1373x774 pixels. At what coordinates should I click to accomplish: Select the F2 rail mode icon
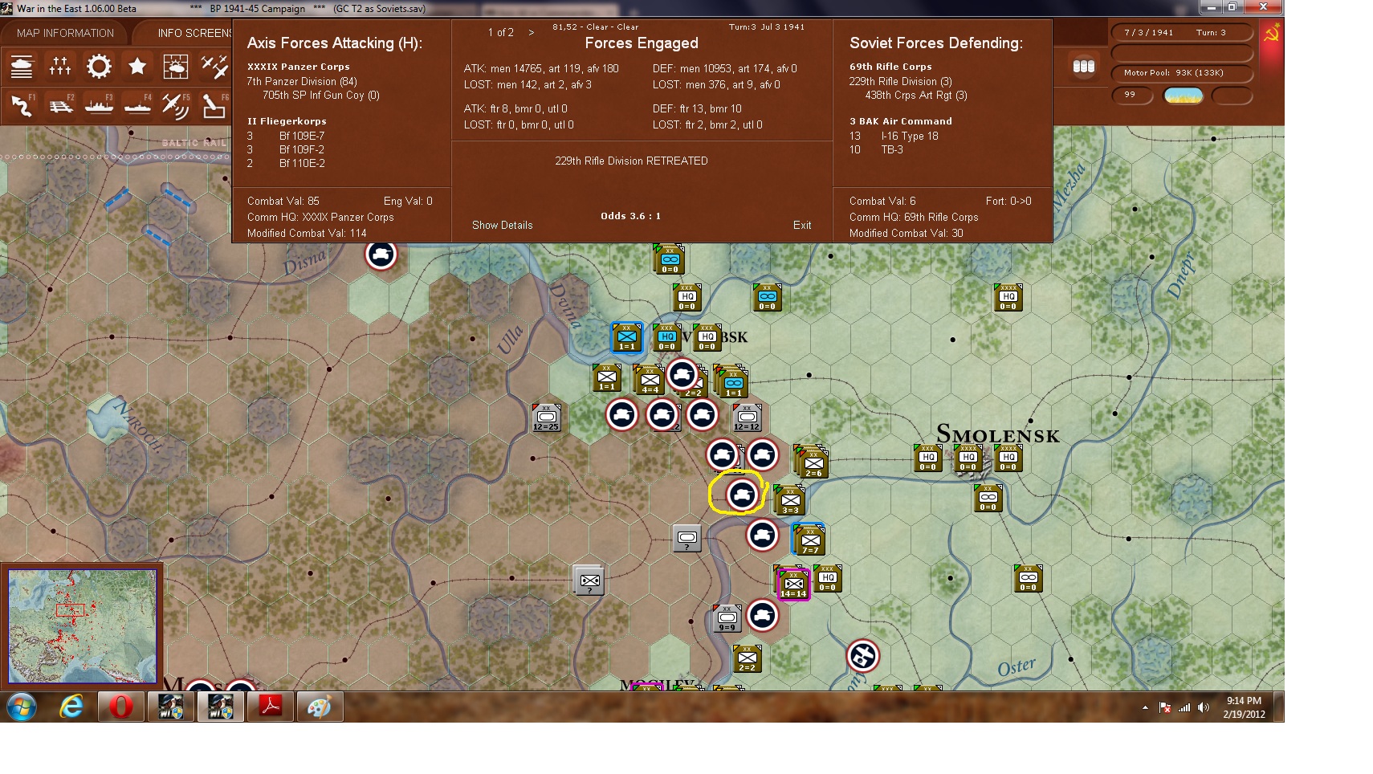point(60,105)
